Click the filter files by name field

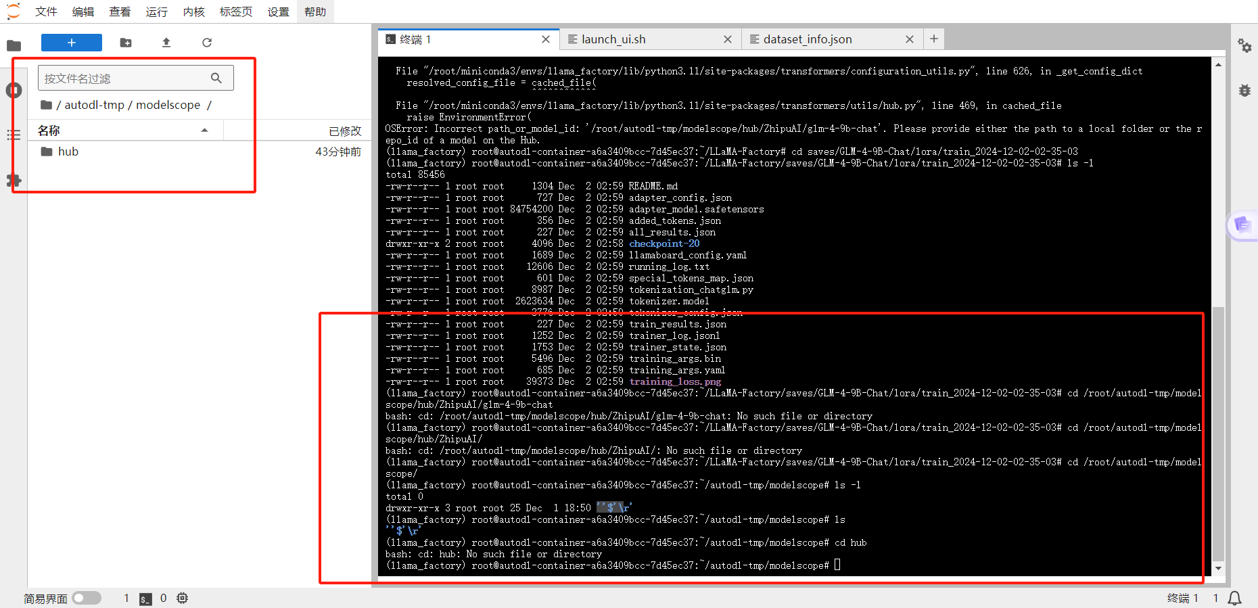pos(125,78)
